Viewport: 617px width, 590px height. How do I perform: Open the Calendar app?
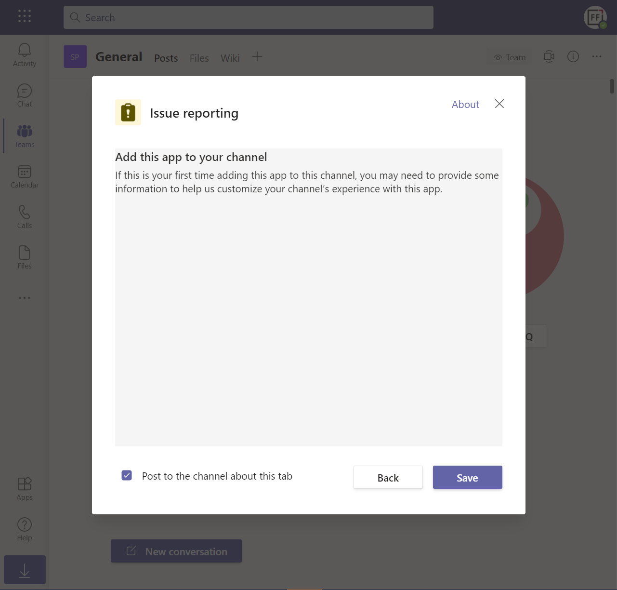click(25, 176)
